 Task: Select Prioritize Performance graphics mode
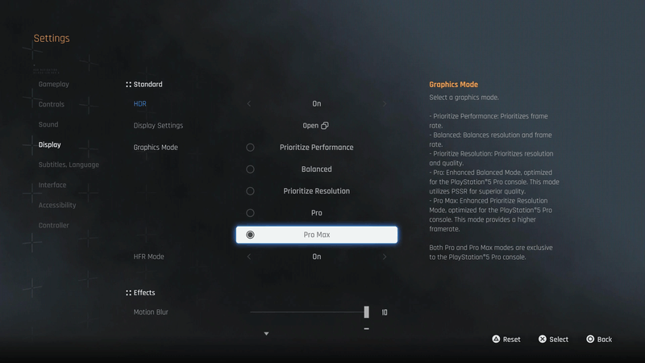click(x=316, y=148)
